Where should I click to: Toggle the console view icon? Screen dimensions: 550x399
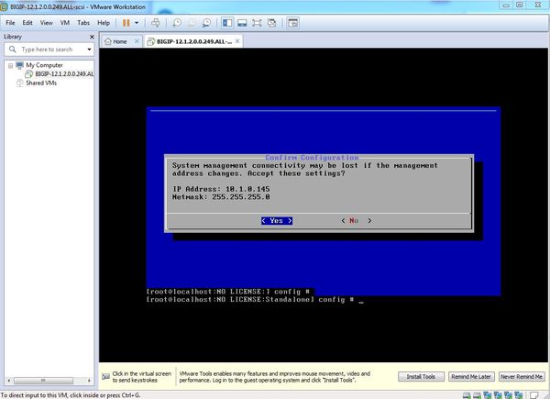[292, 23]
